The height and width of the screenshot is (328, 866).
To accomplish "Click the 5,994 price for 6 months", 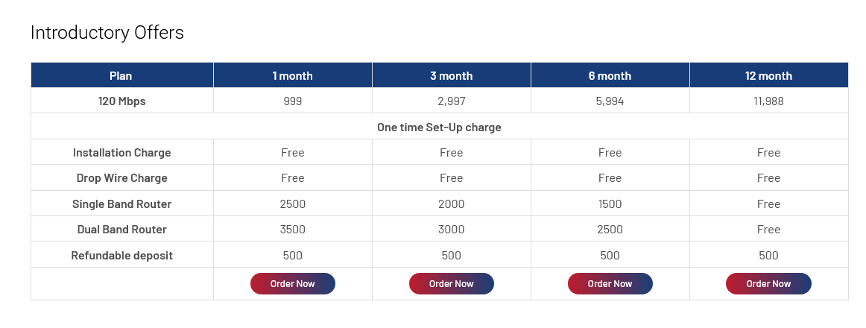I will tap(610, 101).
